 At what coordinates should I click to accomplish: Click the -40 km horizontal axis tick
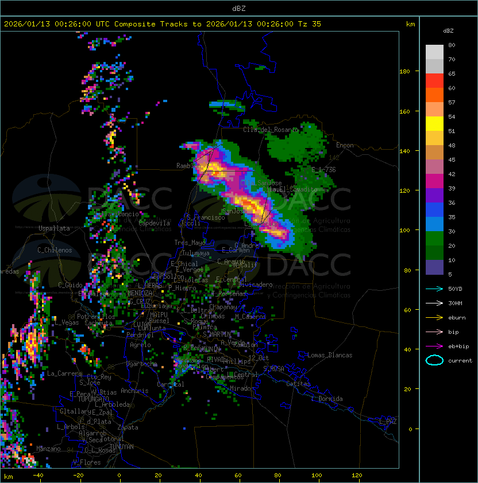(x=38, y=476)
